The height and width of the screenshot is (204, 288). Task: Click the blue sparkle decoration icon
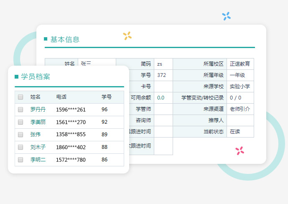[x=226, y=16]
